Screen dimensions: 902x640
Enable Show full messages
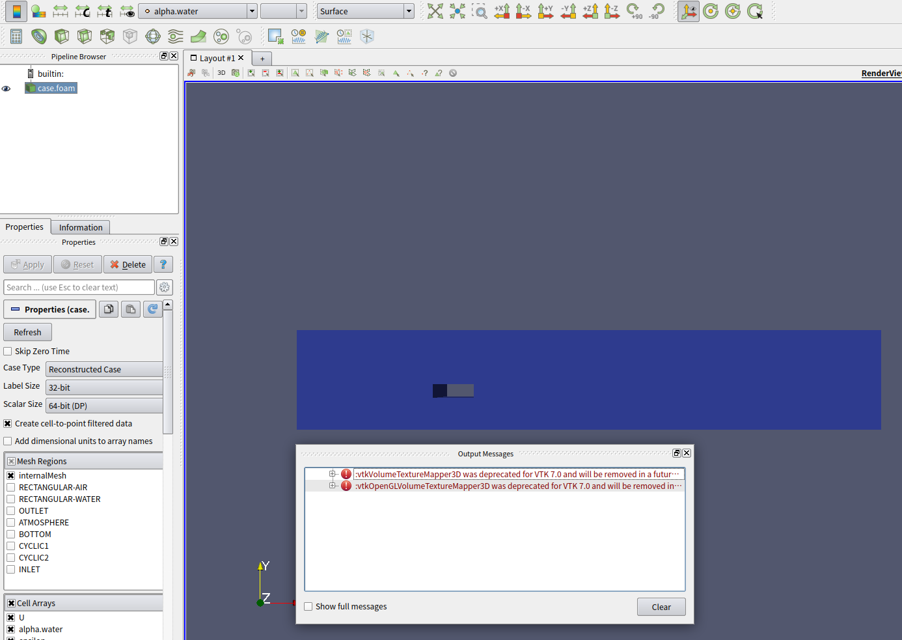point(308,607)
